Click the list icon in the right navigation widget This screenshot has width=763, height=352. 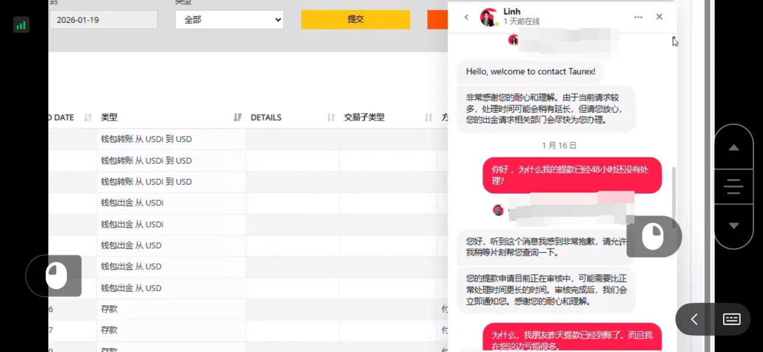point(733,187)
